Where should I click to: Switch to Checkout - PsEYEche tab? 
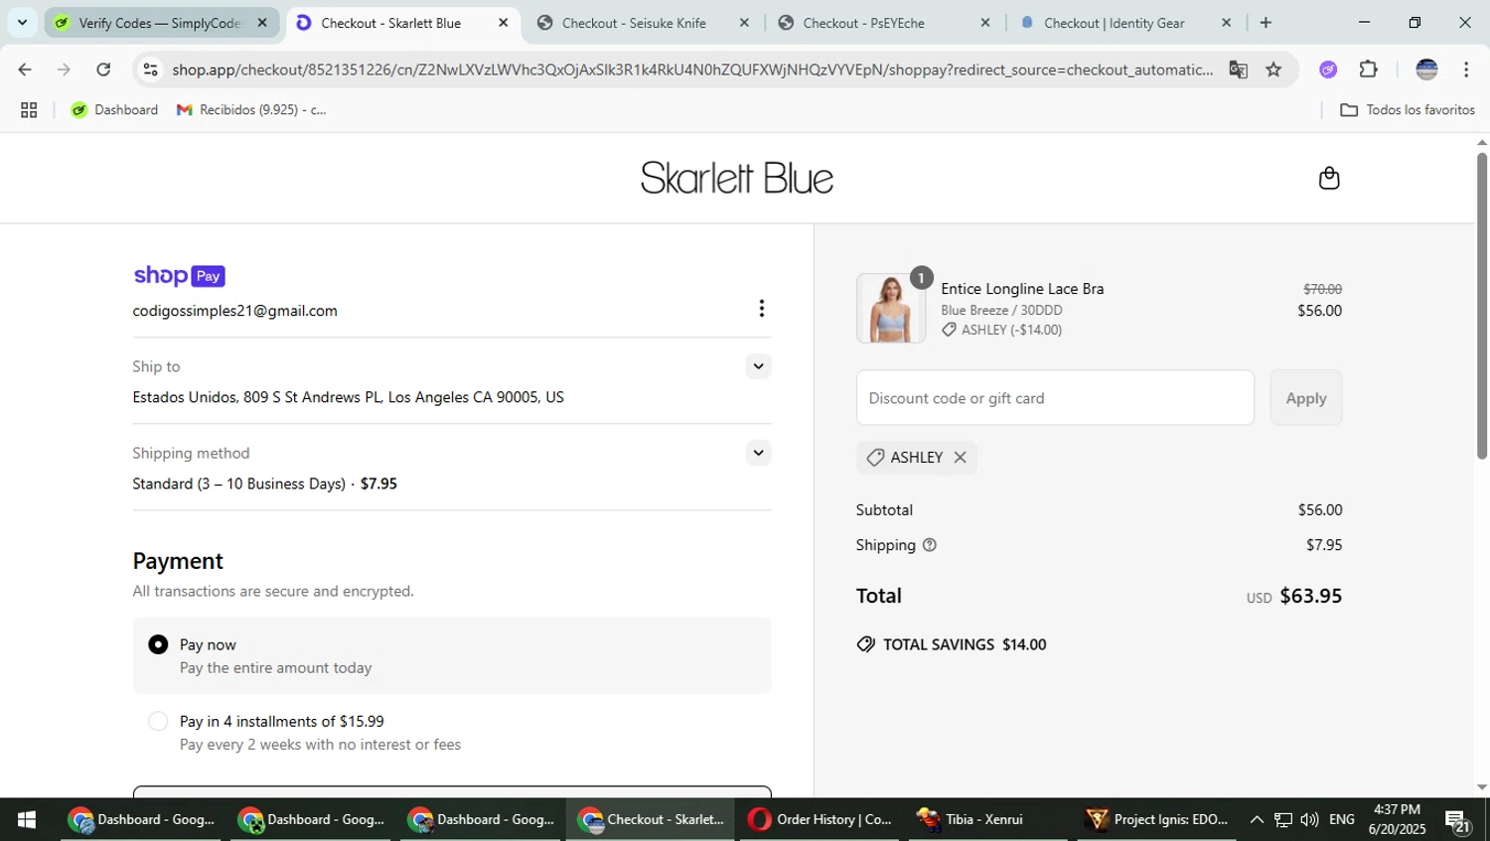(x=884, y=23)
